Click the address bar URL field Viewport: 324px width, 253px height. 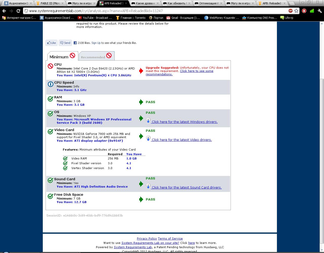click(152, 11)
